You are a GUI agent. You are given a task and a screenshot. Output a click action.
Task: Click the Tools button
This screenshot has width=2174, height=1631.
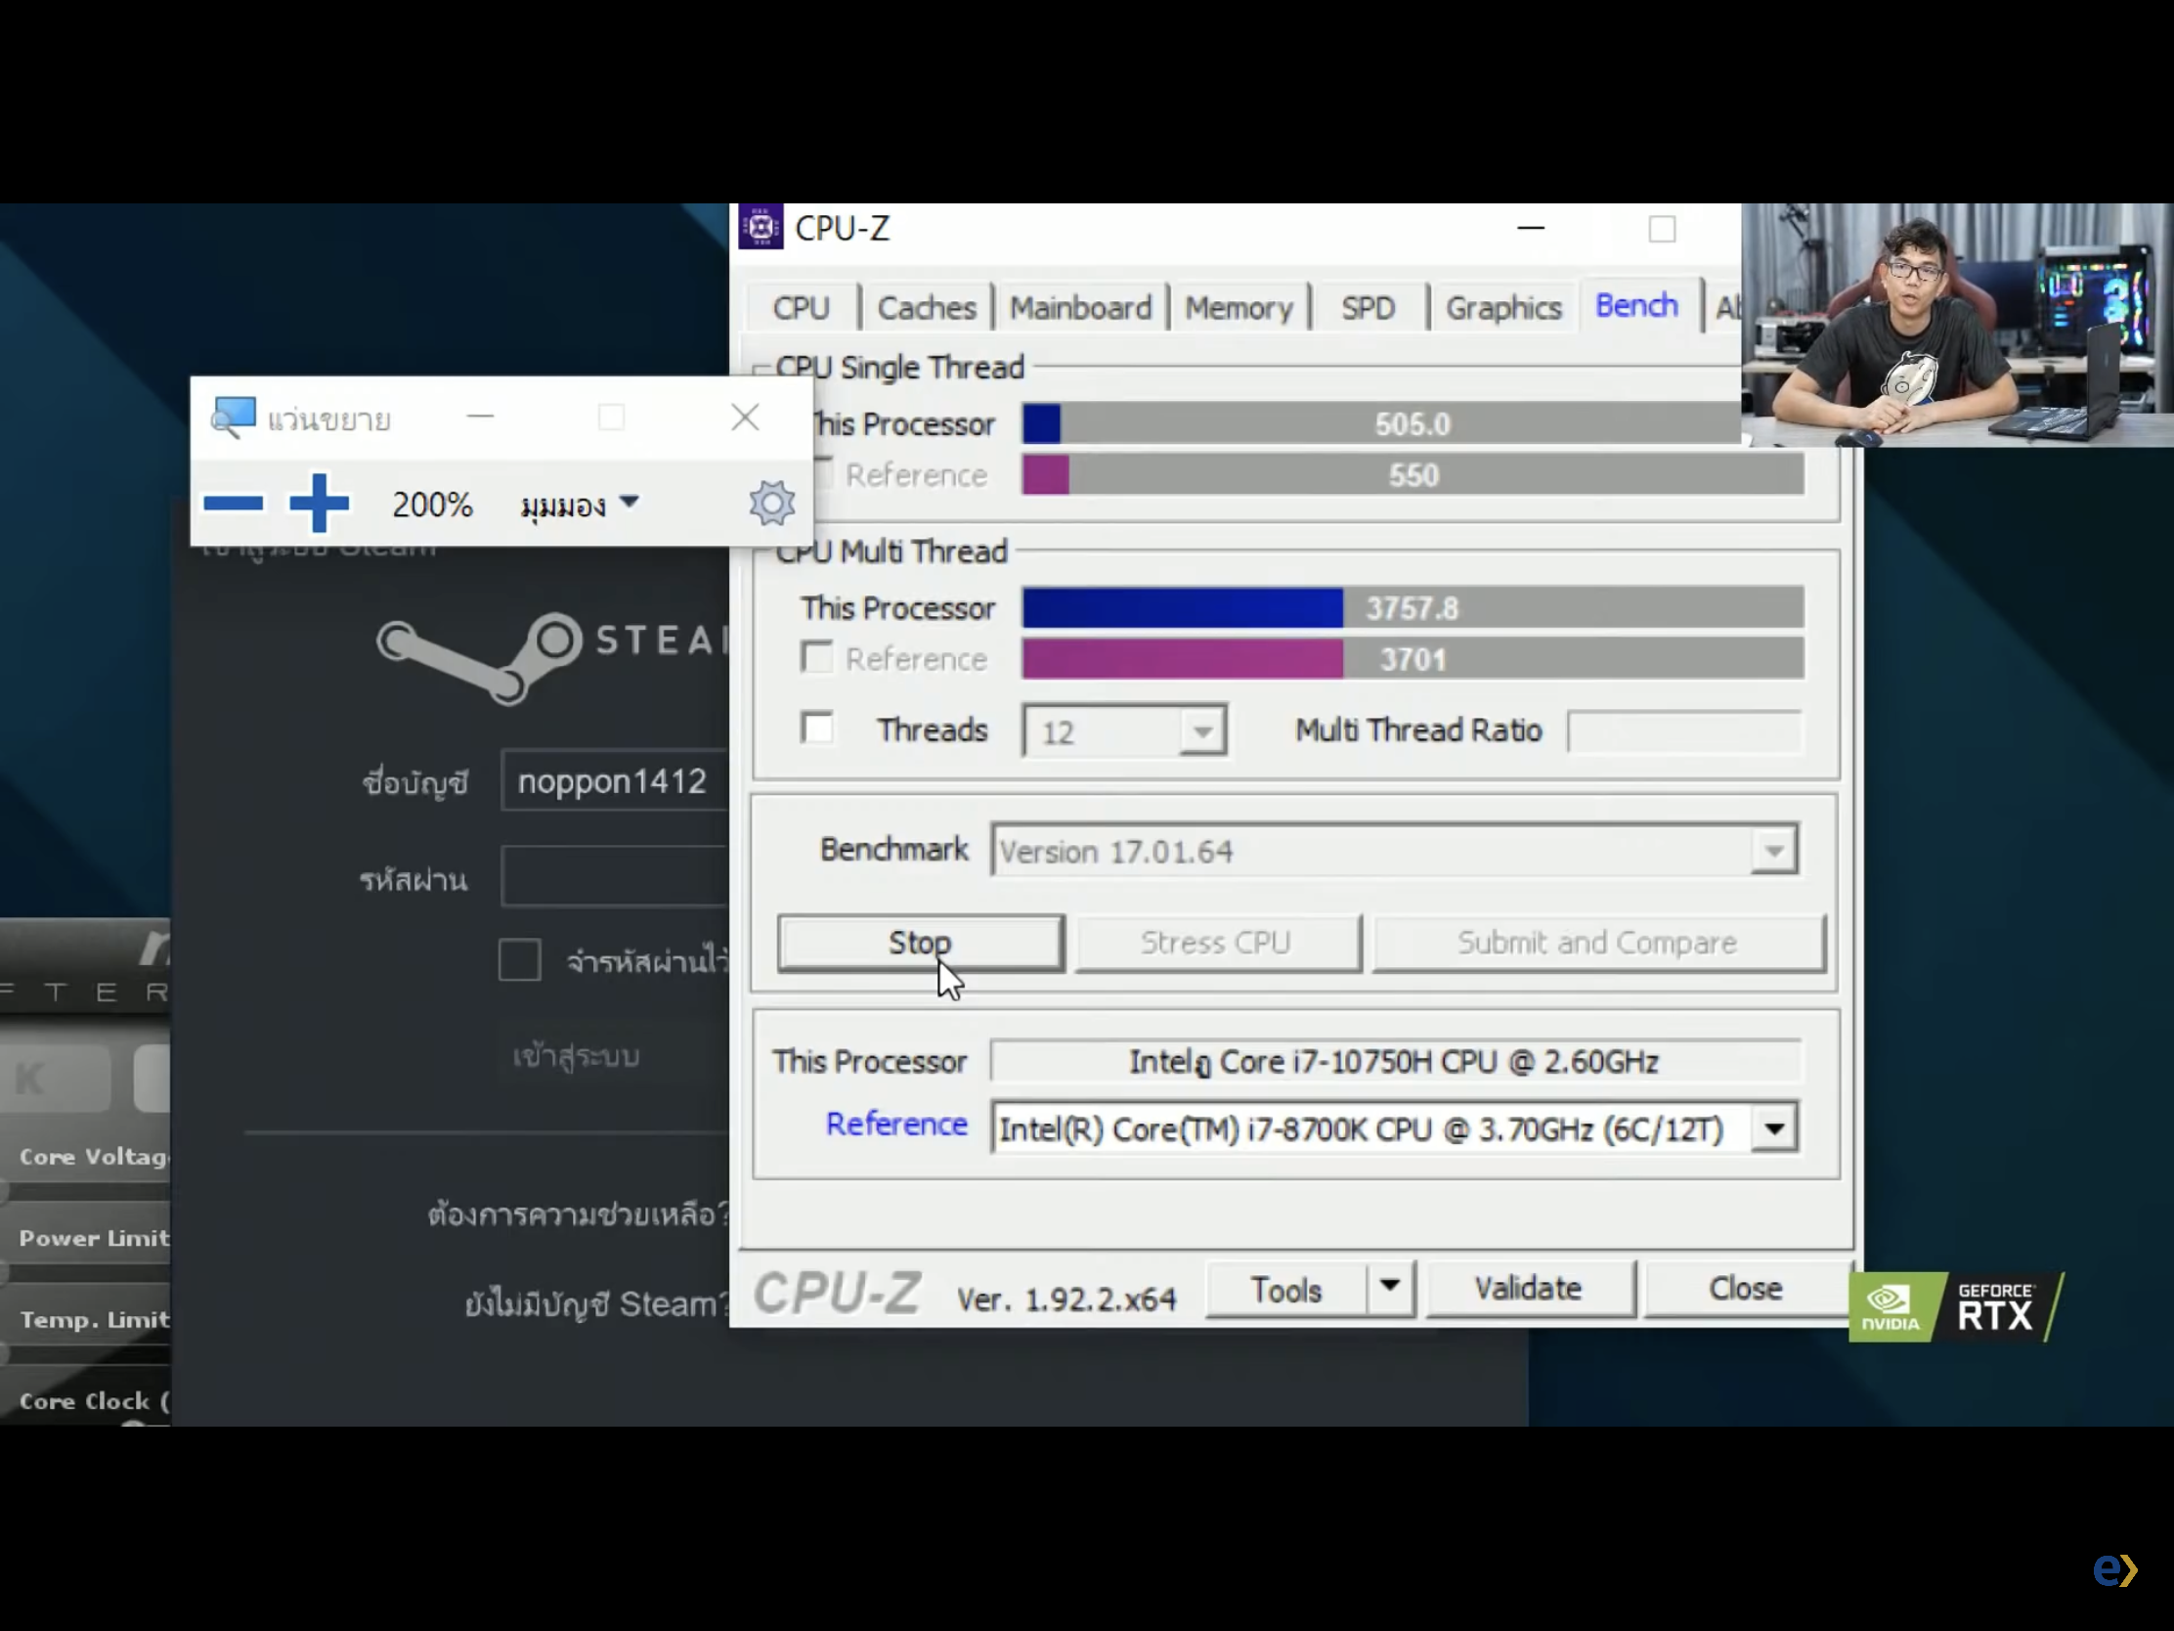(1285, 1289)
